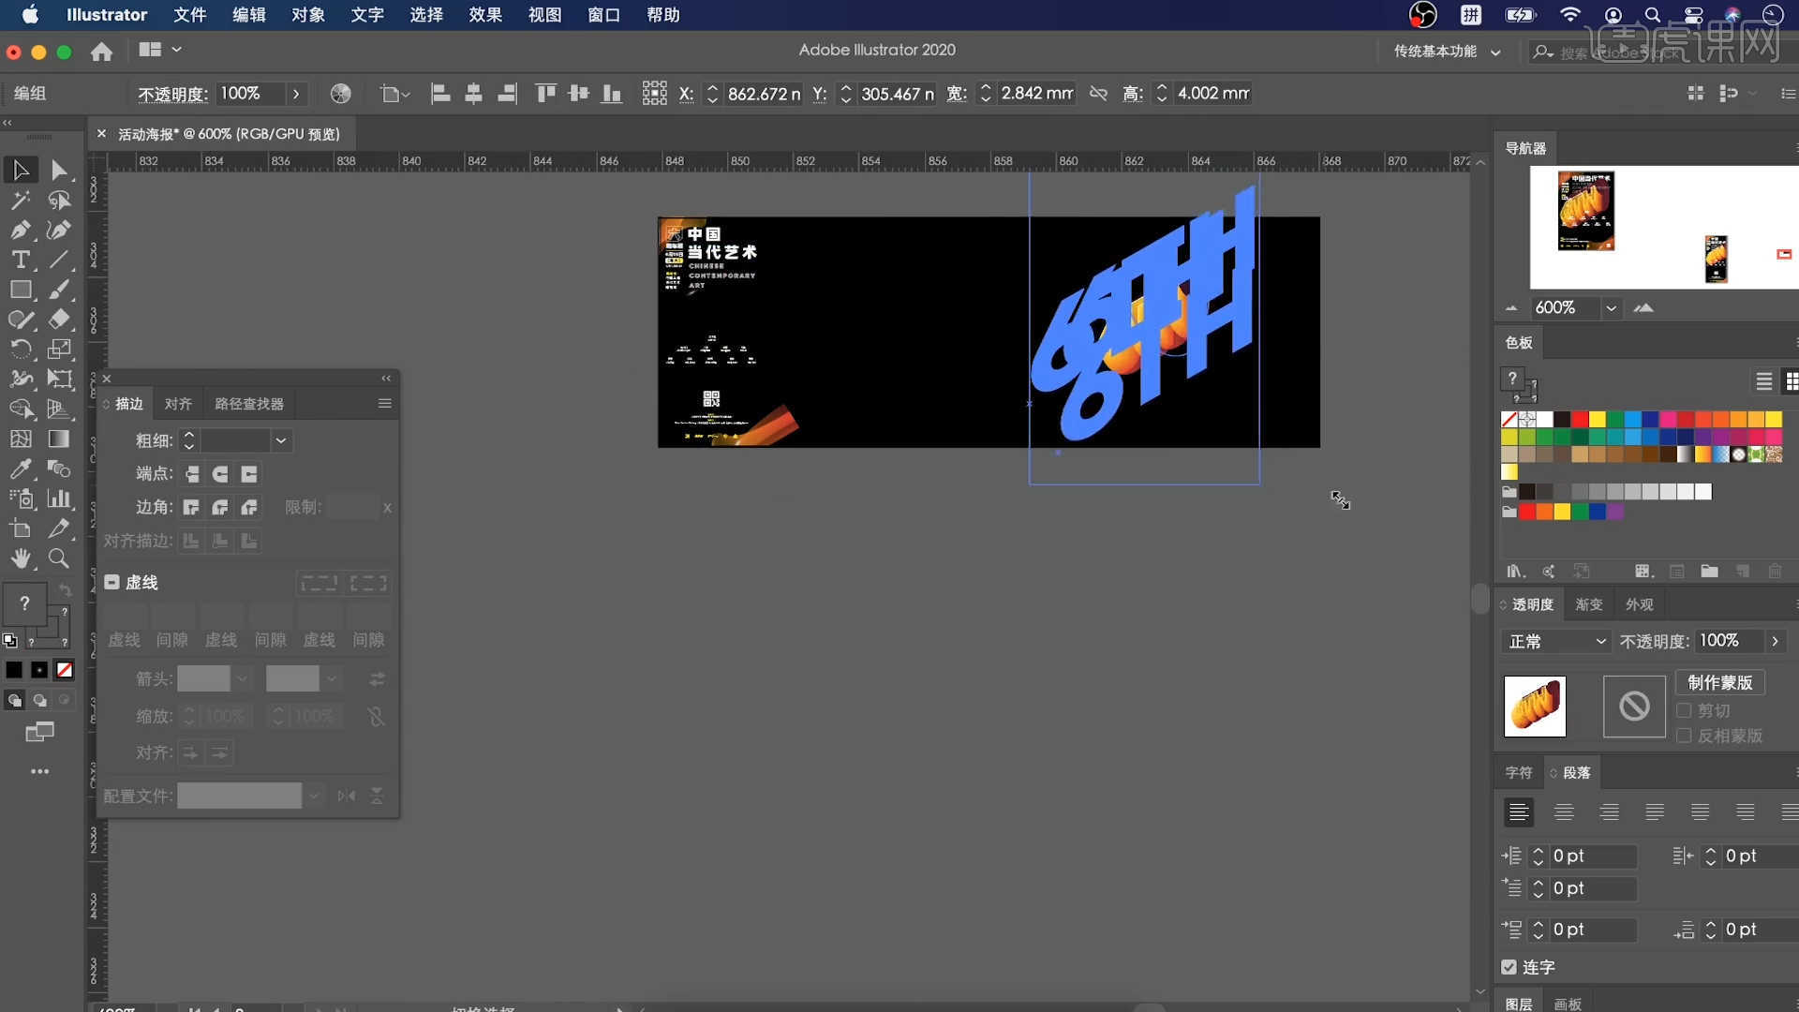The height and width of the screenshot is (1012, 1799).
Task: Open the 对象 menu
Action: (307, 14)
